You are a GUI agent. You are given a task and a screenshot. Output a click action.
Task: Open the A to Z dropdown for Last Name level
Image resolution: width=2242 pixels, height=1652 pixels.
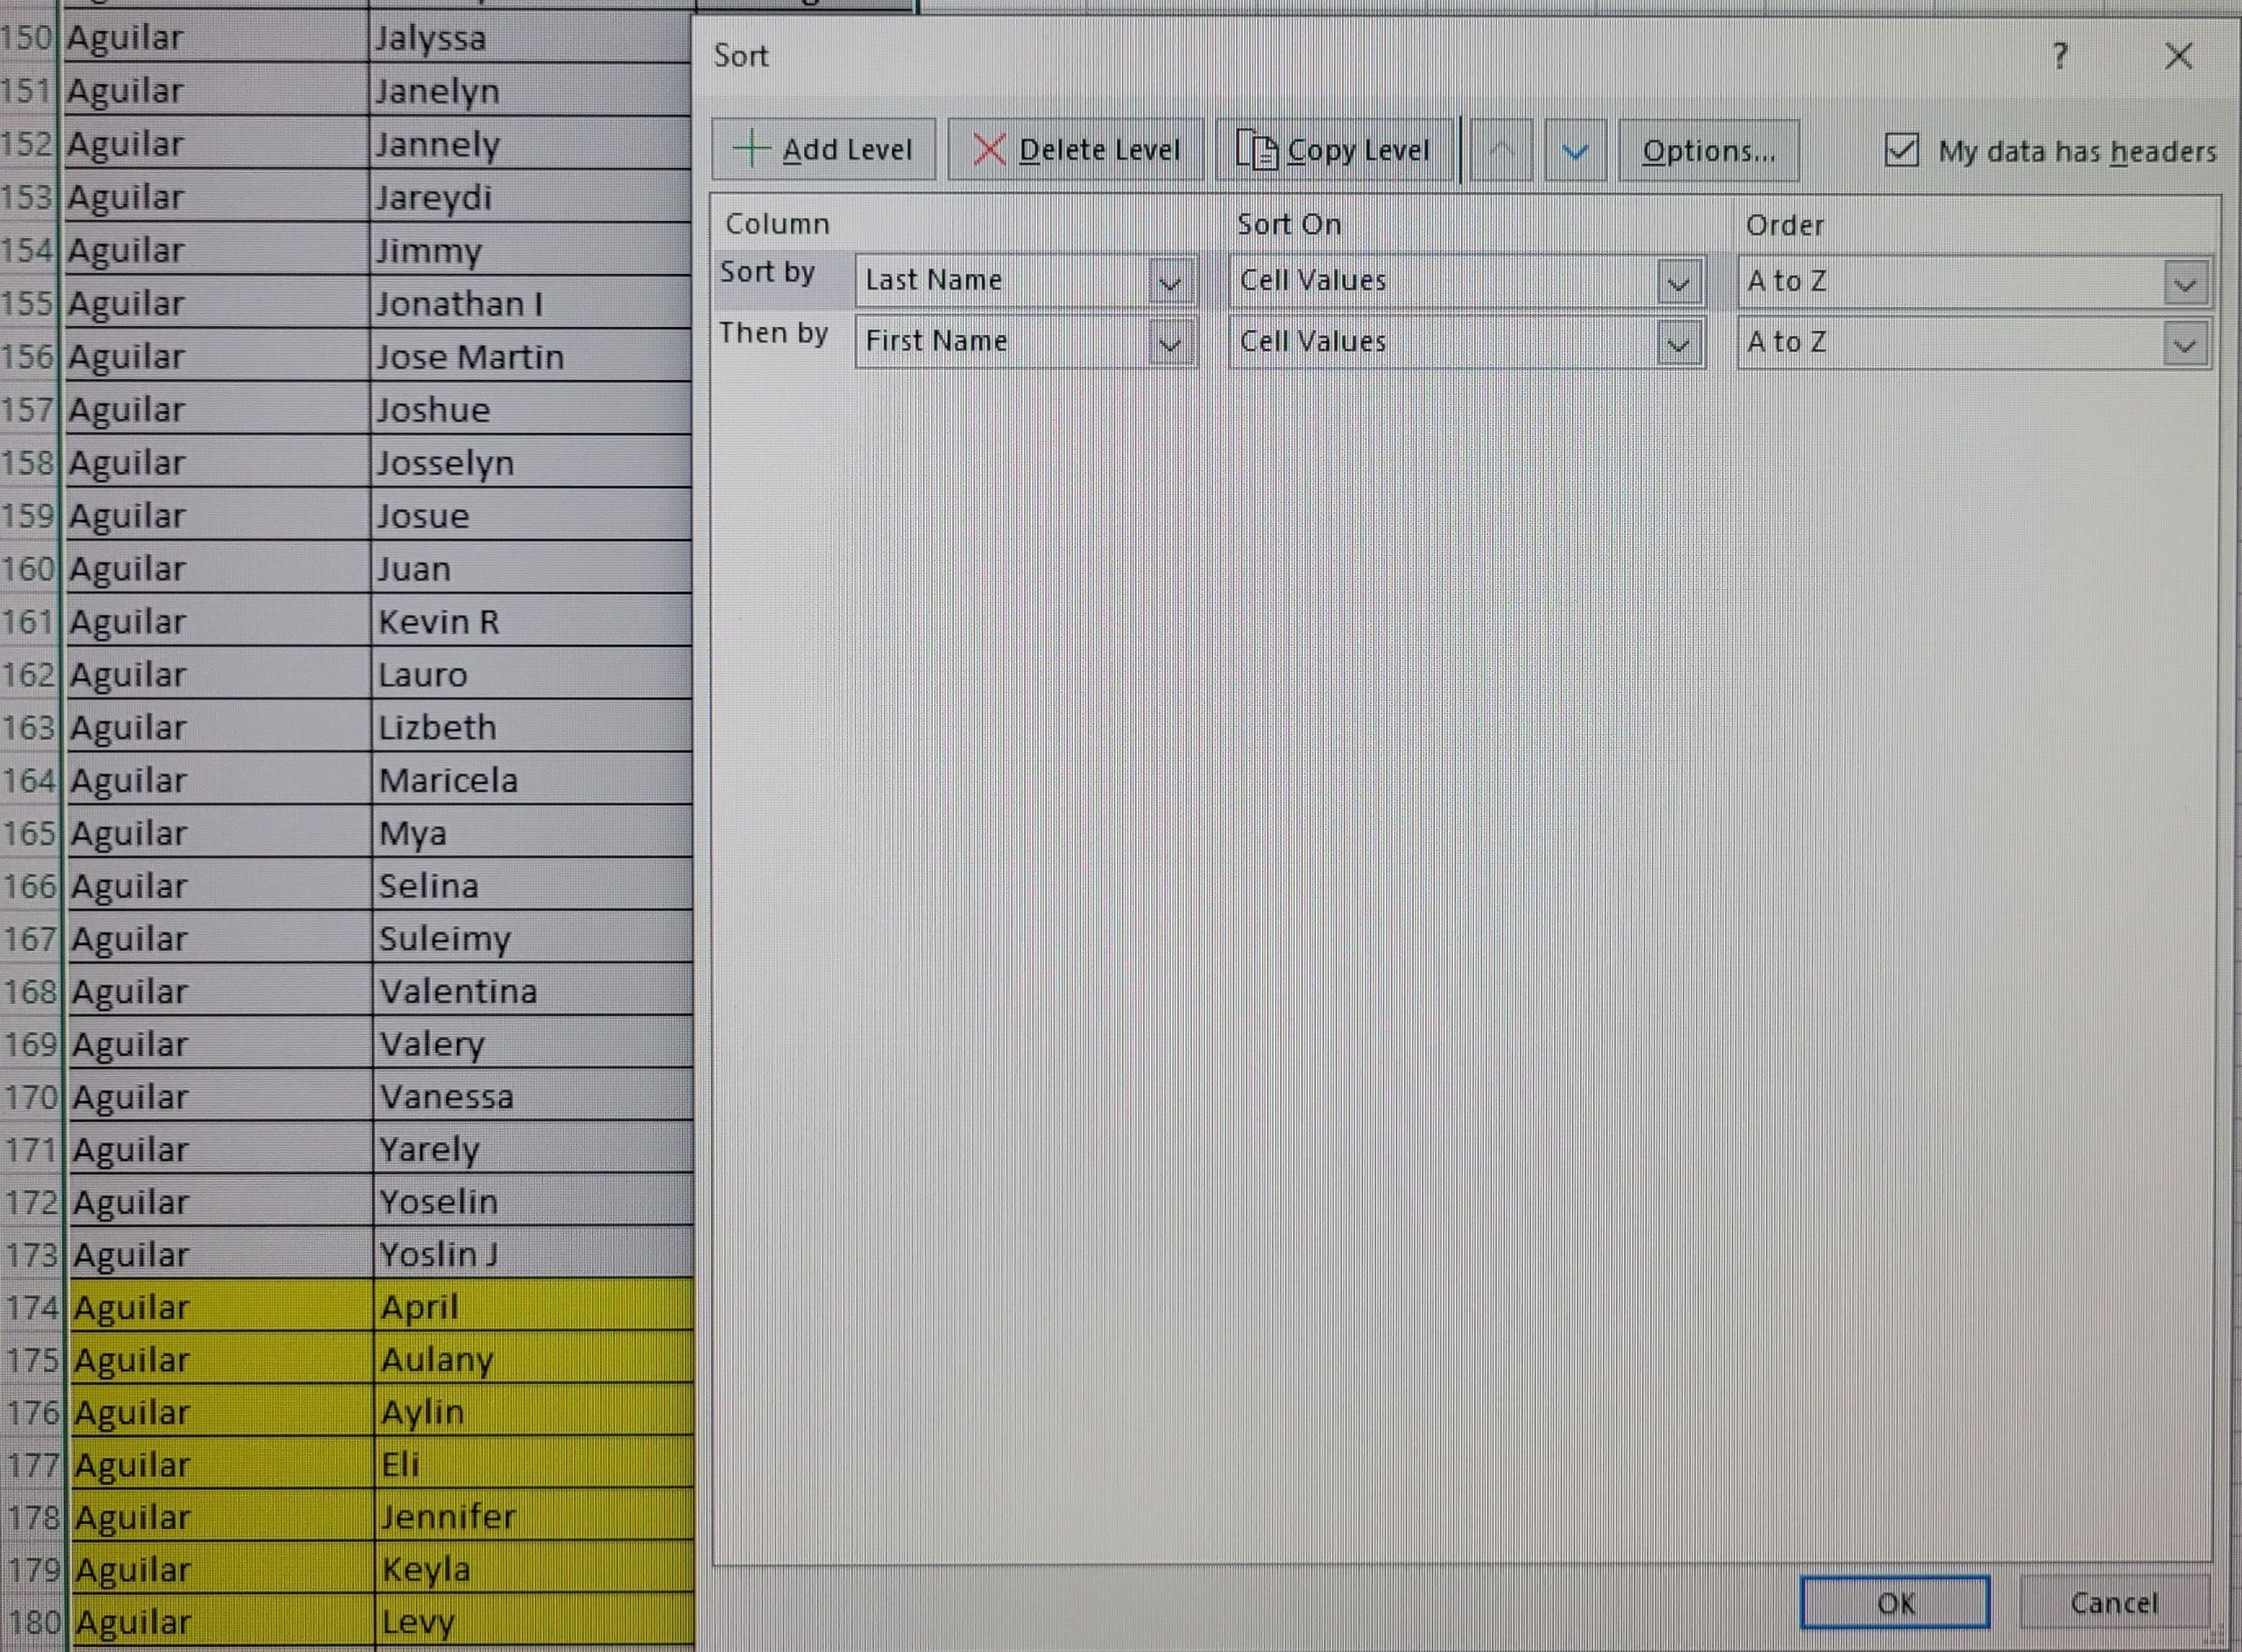pyautogui.click(x=2184, y=282)
